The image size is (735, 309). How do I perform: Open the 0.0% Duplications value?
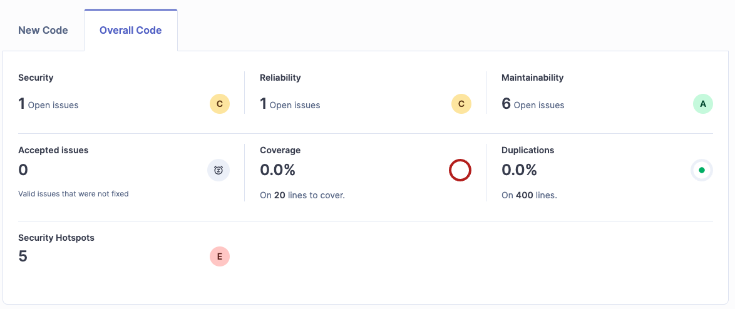(519, 170)
